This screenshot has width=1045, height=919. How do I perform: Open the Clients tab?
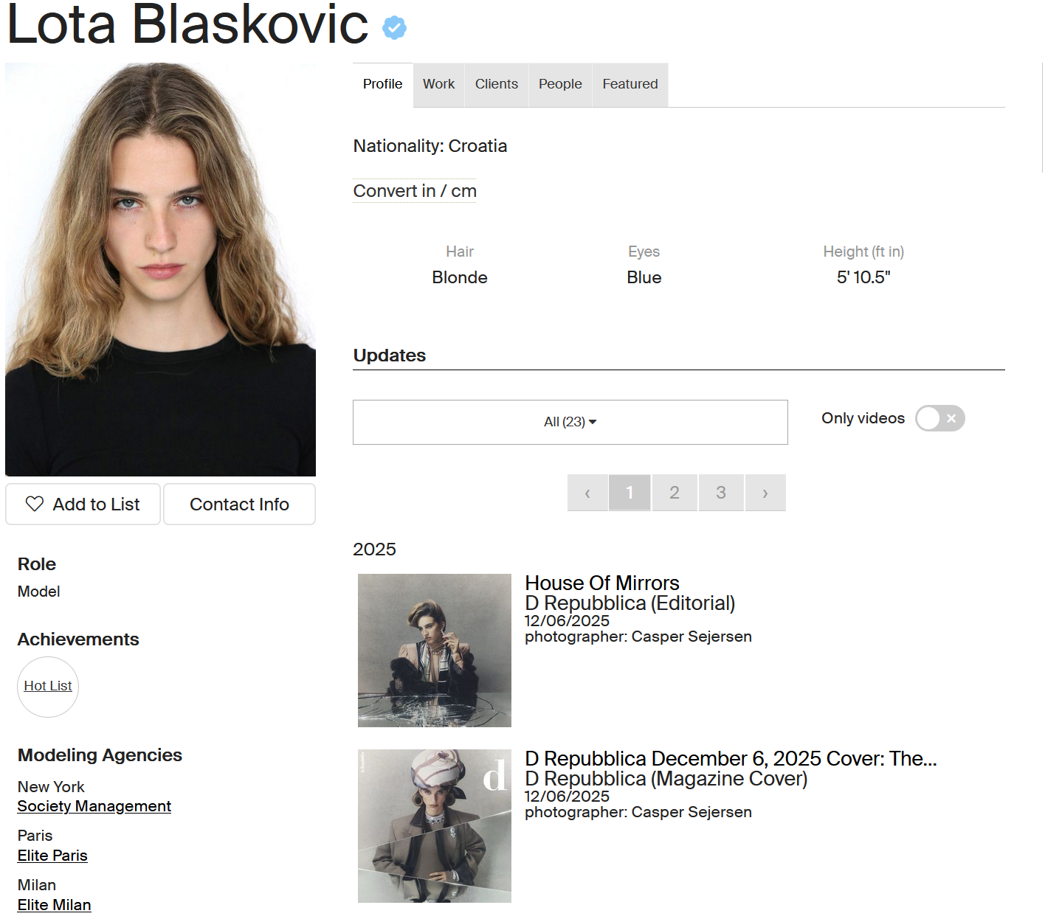pos(497,84)
